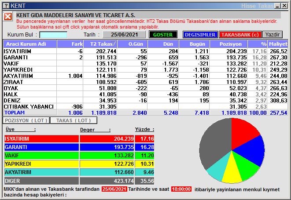Select the OYAK row
This screenshot has width=291, height=200.
[x=145, y=88]
